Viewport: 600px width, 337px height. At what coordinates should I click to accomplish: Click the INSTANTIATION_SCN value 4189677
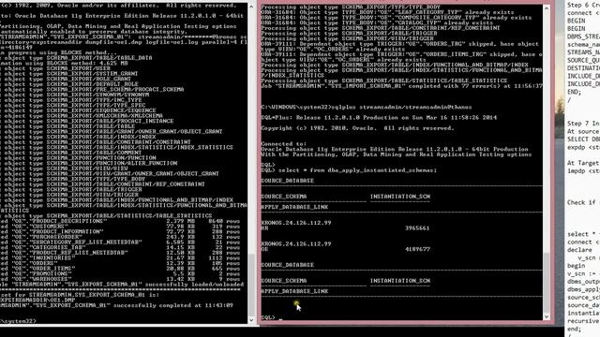point(417,249)
